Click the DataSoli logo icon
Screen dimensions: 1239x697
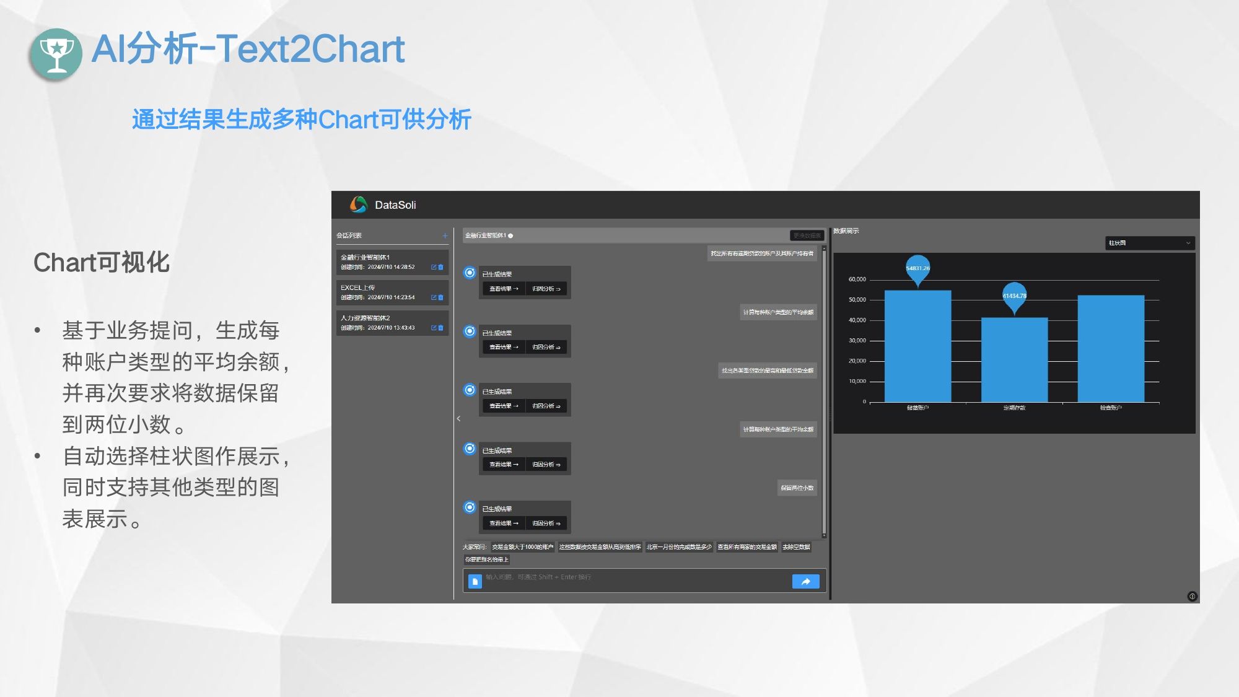coord(359,204)
